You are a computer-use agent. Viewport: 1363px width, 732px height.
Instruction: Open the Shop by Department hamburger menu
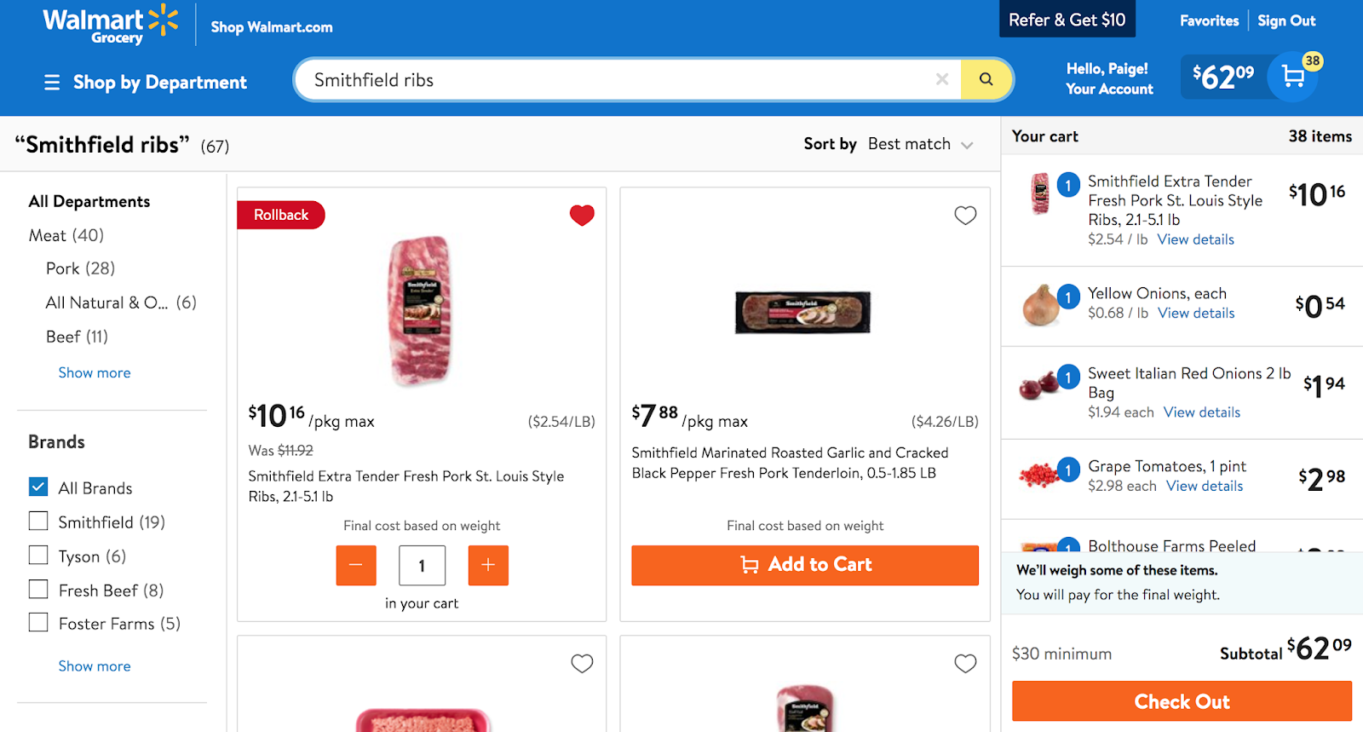pyautogui.click(x=52, y=82)
